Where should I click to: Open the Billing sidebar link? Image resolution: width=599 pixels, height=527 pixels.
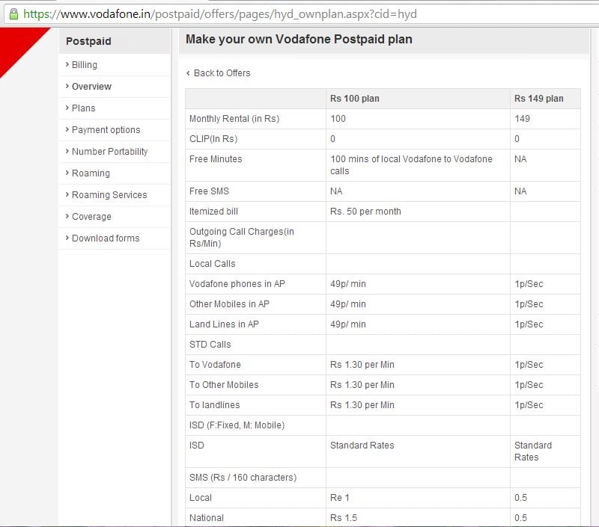(85, 65)
